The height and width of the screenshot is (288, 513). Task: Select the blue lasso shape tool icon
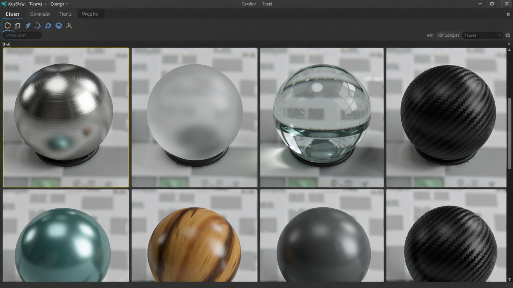pyautogui.click(x=48, y=26)
